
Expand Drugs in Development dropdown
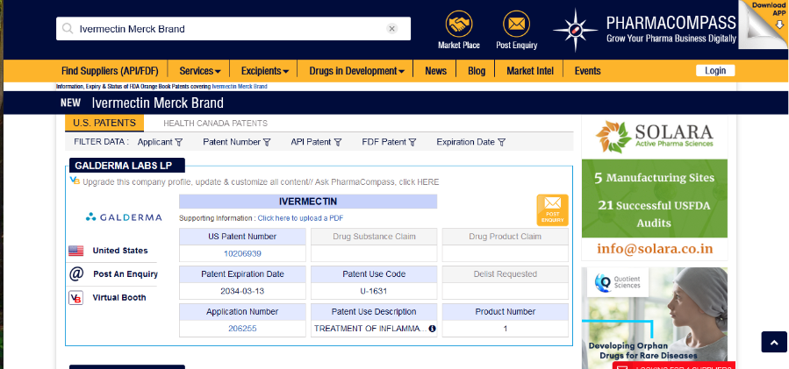point(356,71)
